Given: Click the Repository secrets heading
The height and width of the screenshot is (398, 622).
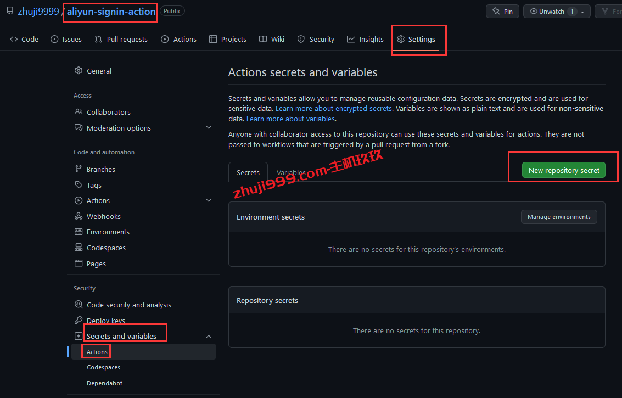Looking at the screenshot, I should coord(267,300).
